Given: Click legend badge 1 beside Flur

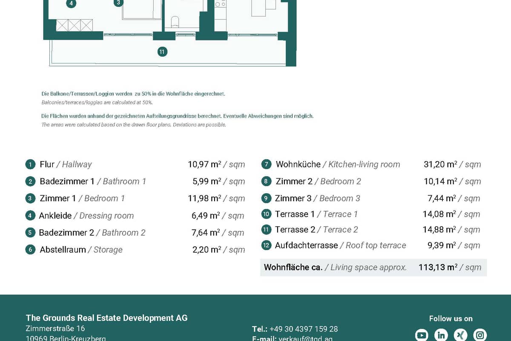Looking at the screenshot, I should coord(30,165).
